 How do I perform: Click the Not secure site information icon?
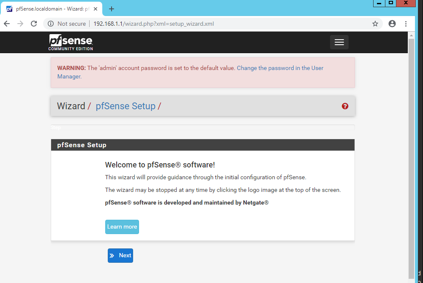[x=50, y=24]
